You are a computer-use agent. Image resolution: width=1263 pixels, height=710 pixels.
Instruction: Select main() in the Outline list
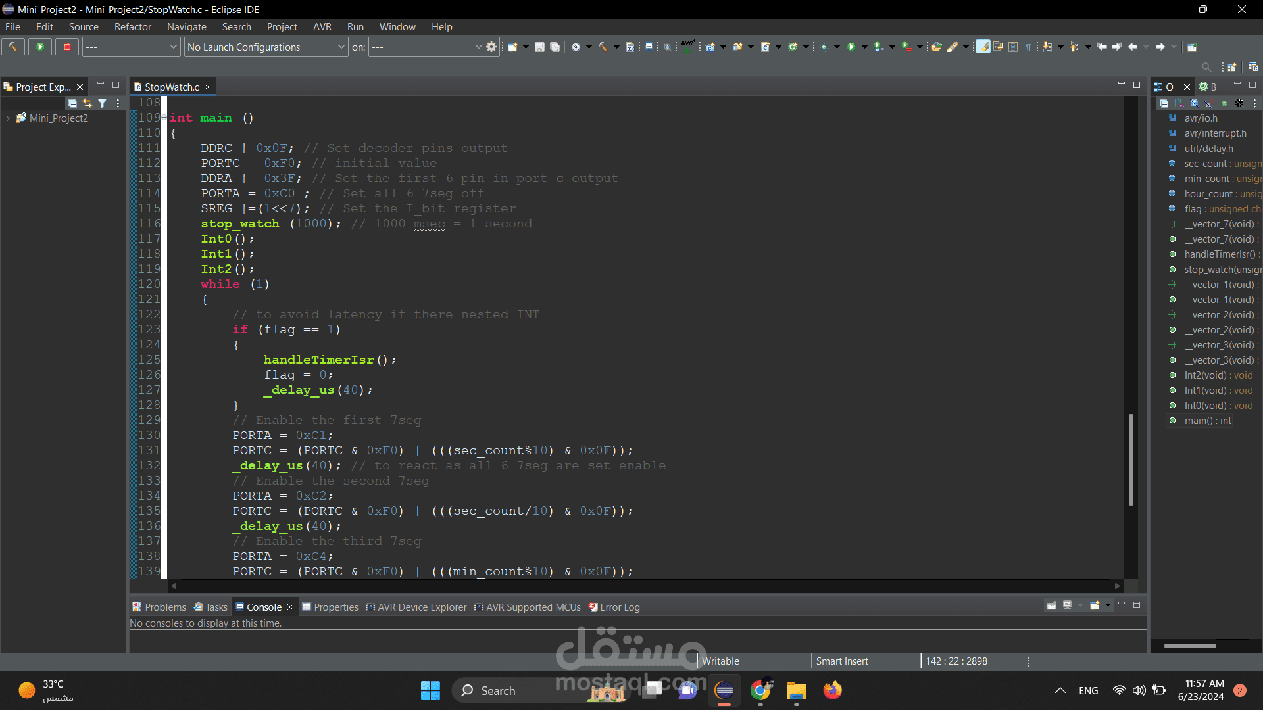pos(1207,421)
